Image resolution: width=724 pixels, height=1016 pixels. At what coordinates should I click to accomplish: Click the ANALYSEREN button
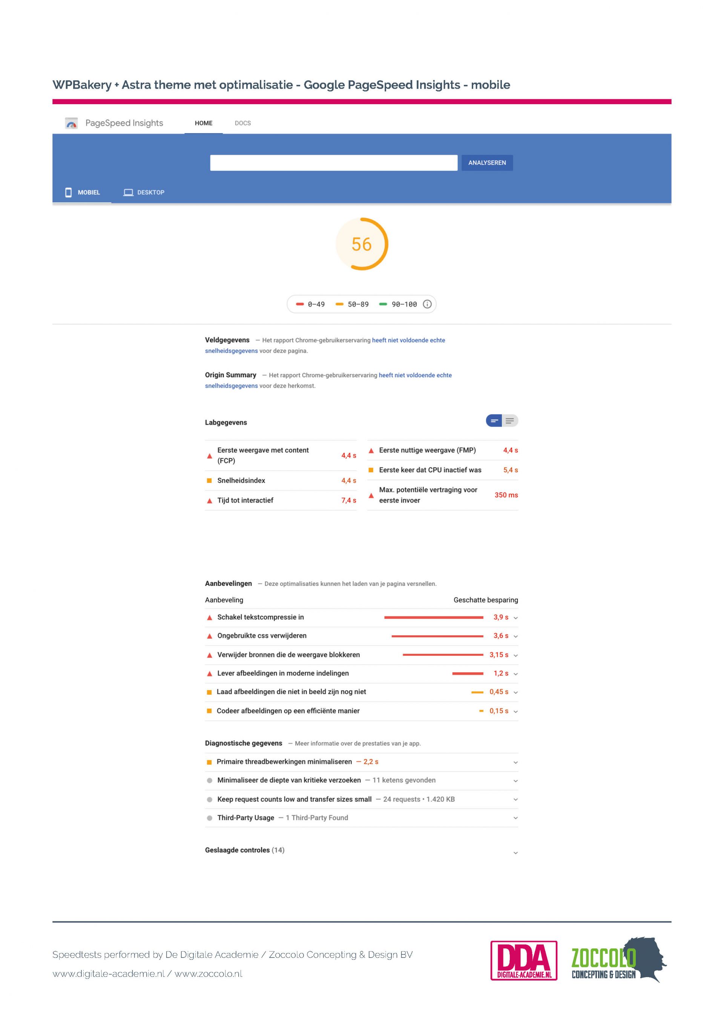click(x=487, y=163)
